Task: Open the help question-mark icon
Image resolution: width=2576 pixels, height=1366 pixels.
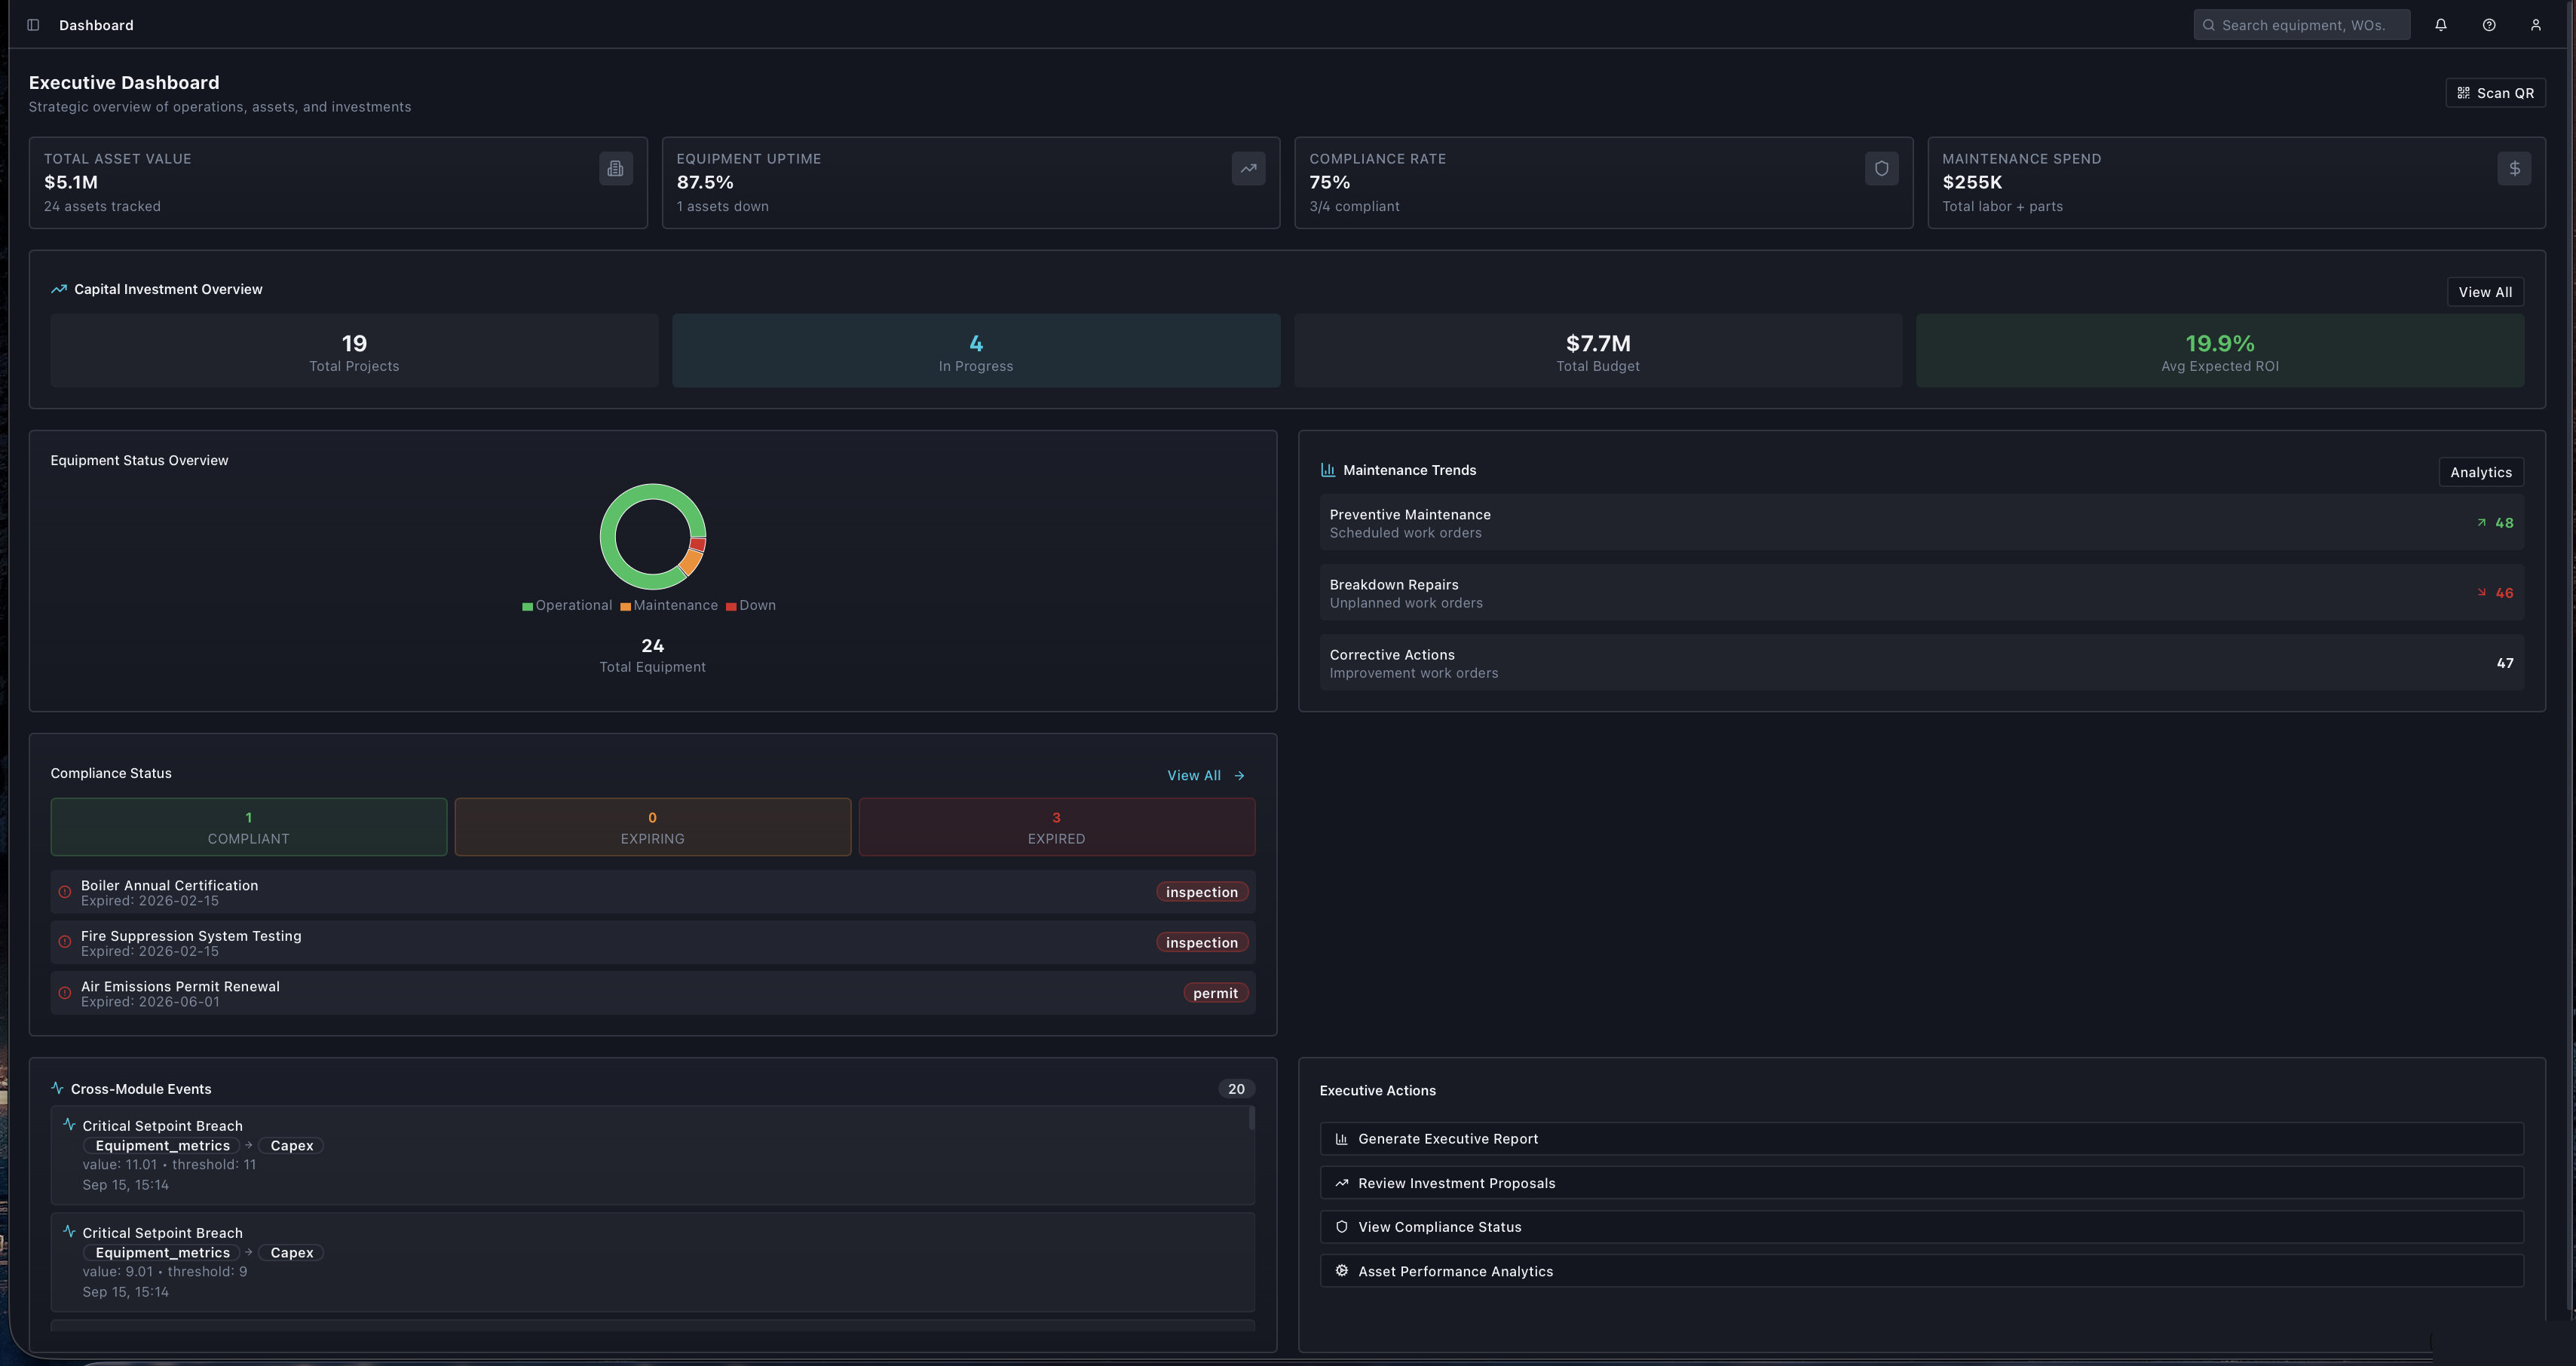Action: 2489,25
